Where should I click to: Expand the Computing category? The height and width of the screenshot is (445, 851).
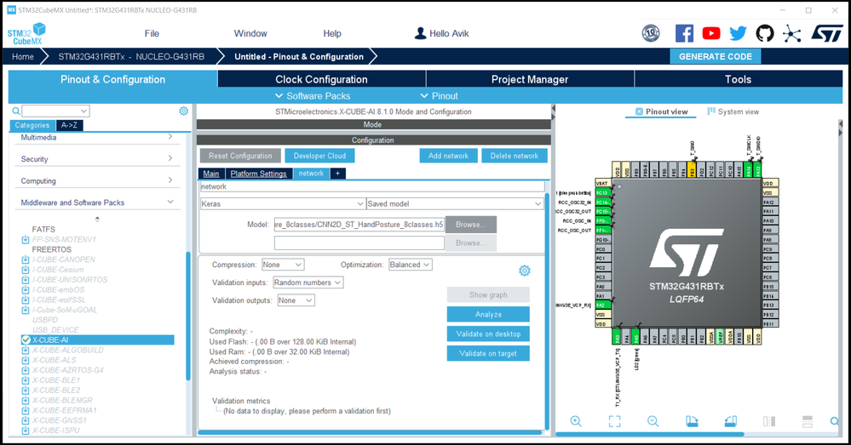(170, 180)
